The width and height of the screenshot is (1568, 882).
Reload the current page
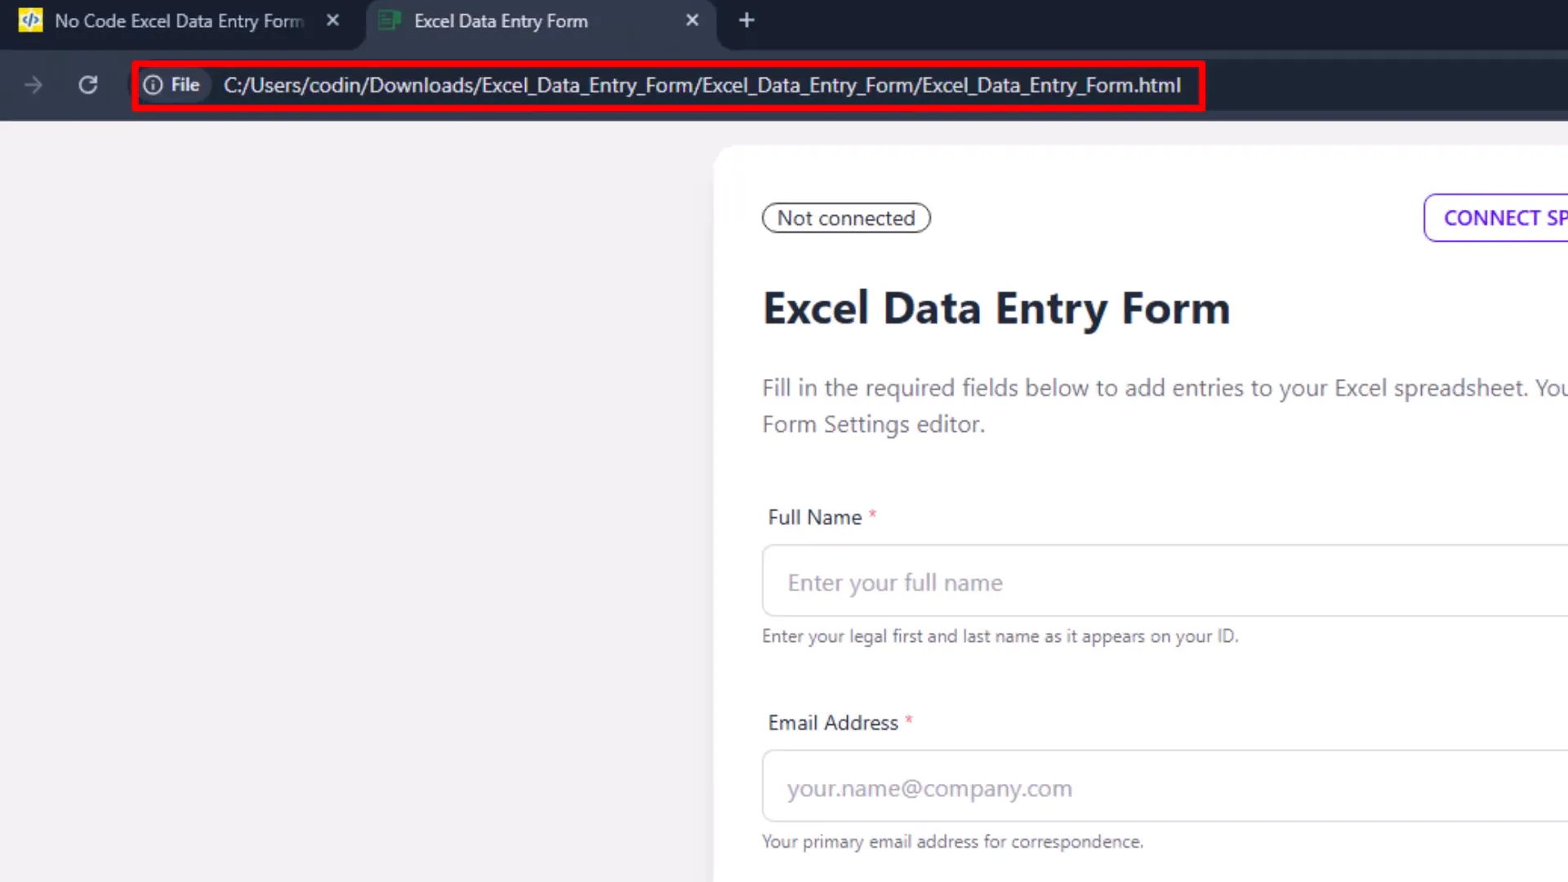88,85
